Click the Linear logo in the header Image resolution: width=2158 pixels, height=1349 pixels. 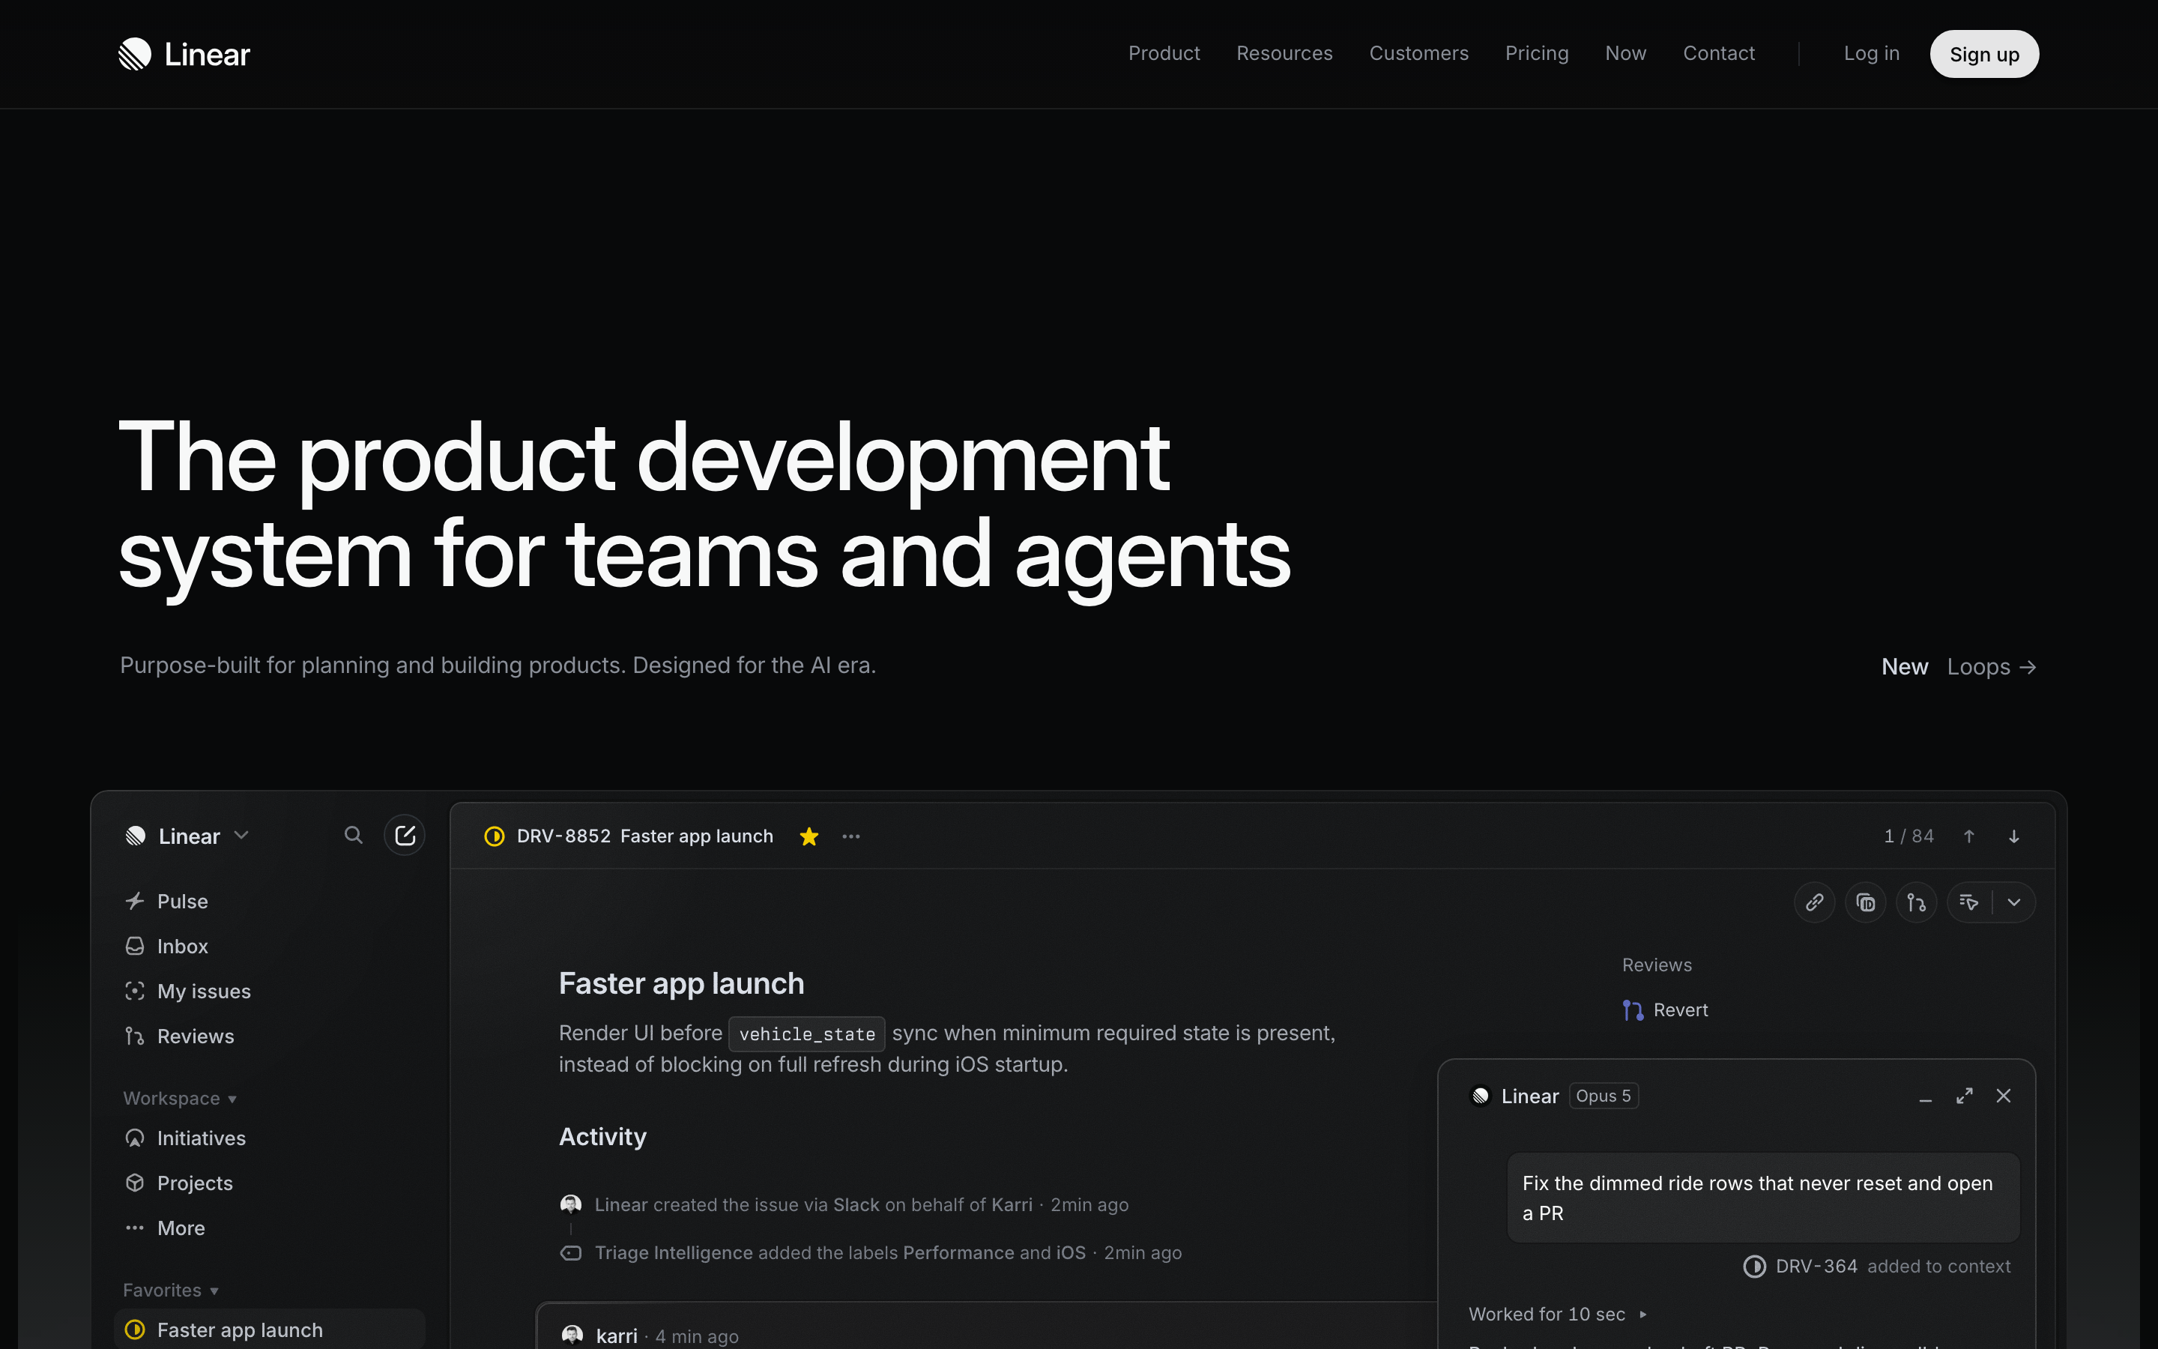[x=184, y=55]
